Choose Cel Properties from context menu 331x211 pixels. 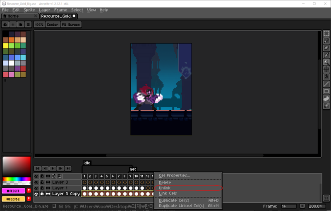(188, 175)
